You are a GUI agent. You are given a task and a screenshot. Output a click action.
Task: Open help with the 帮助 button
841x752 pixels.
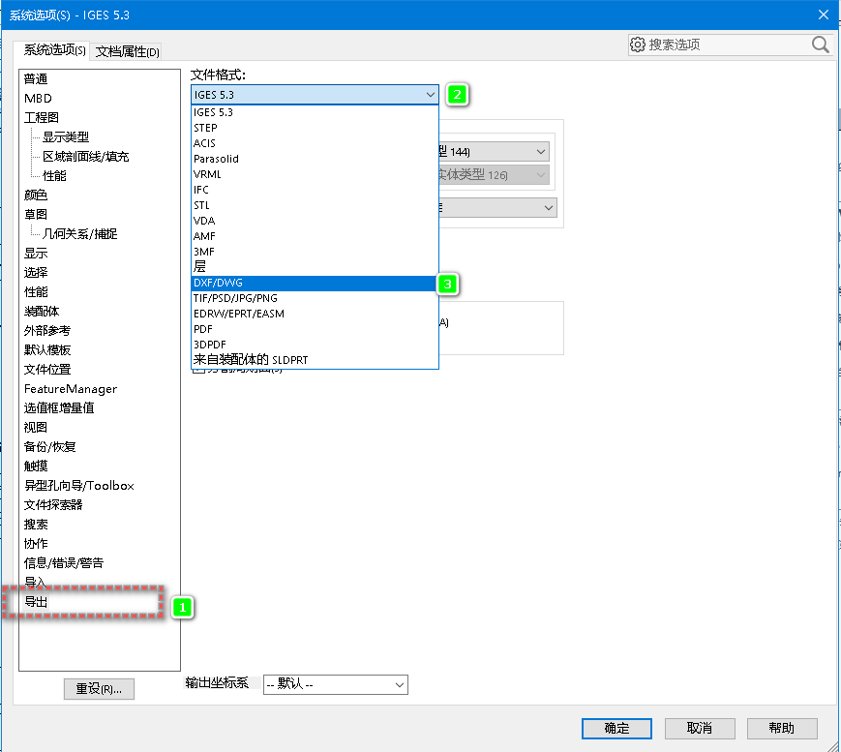tap(782, 729)
